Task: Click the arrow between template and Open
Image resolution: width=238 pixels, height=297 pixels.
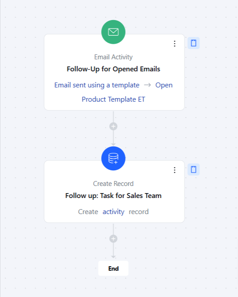Action: tap(148, 85)
